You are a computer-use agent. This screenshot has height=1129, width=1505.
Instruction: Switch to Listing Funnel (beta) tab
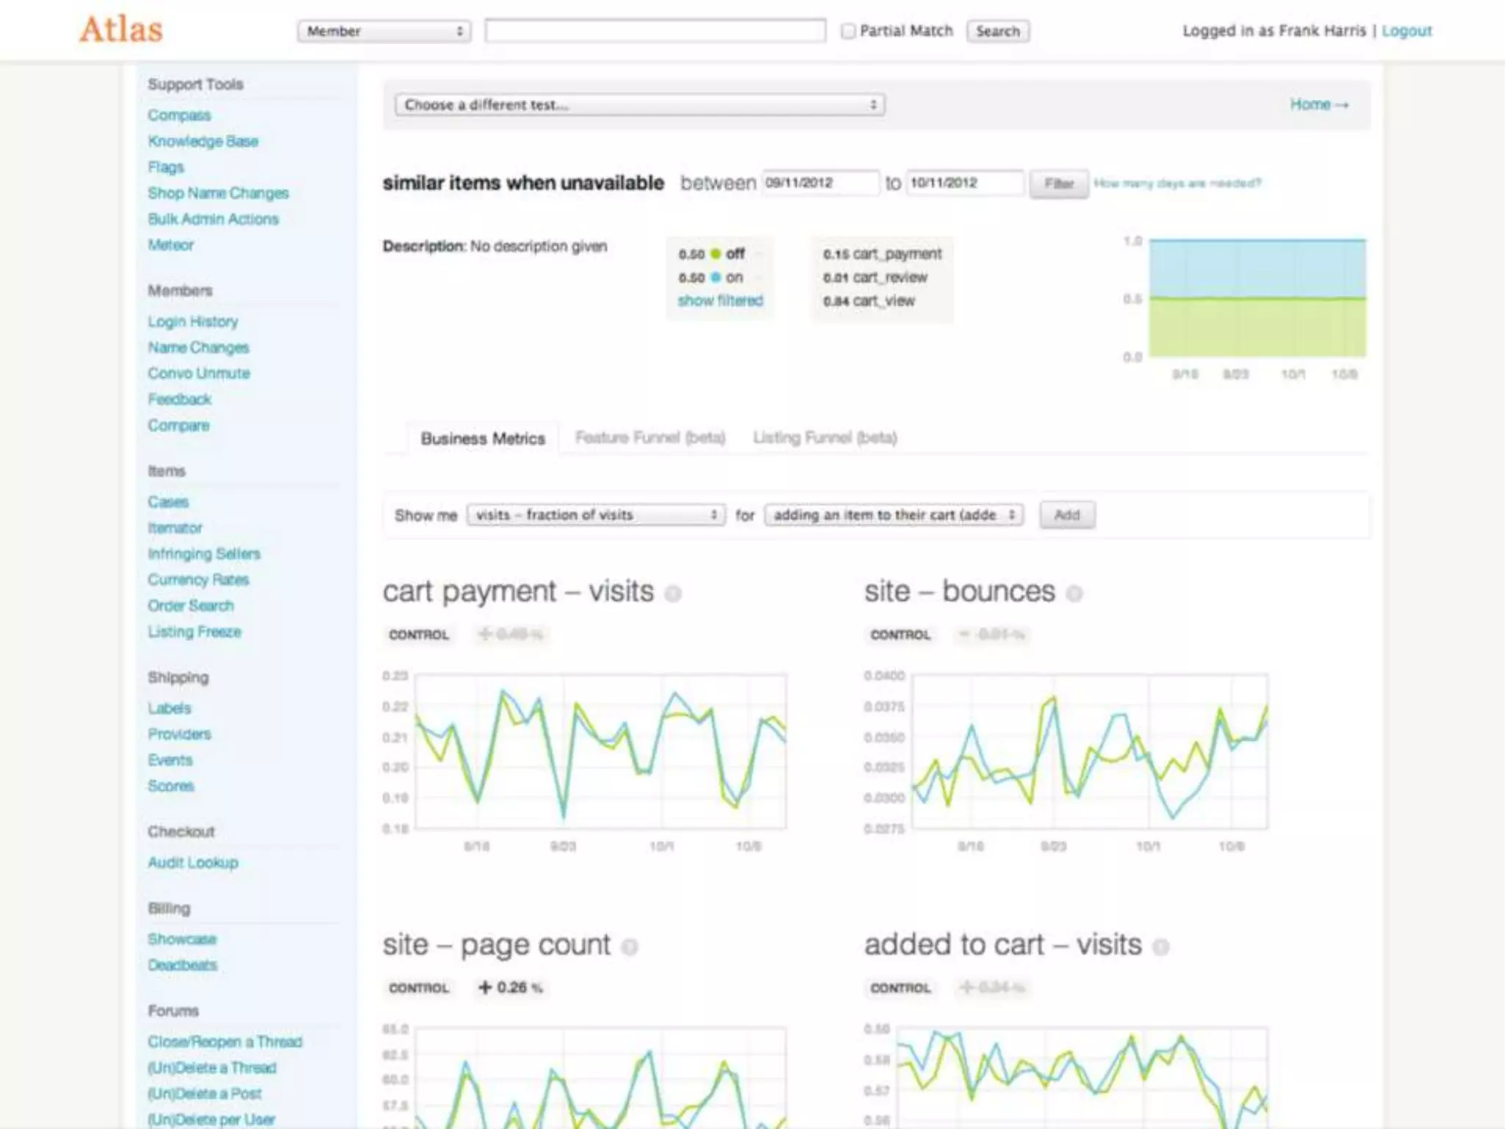825,438
